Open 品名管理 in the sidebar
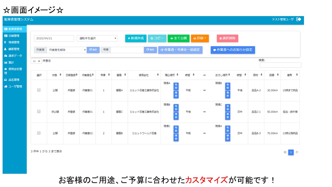The image size is (332, 187). coord(15,80)
